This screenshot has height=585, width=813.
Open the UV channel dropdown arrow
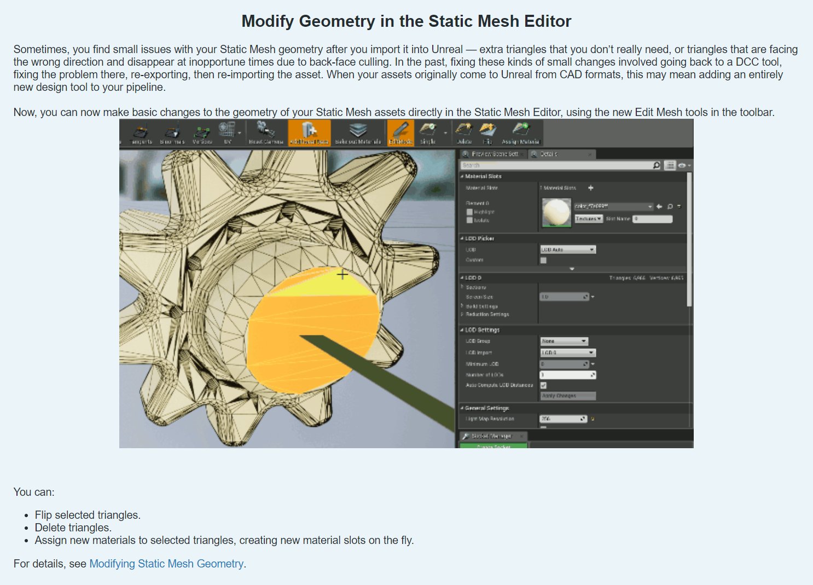[240, 133]
